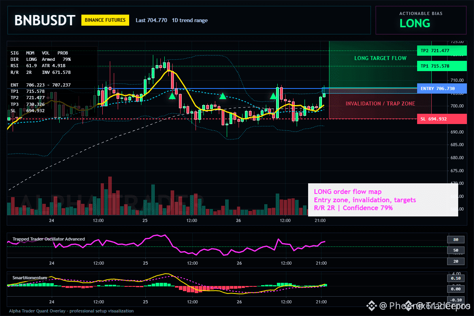Click the Alpha Trader Quant Overlay footer text
The height and width of the screenshot is (316, 474).
(71, 311)
